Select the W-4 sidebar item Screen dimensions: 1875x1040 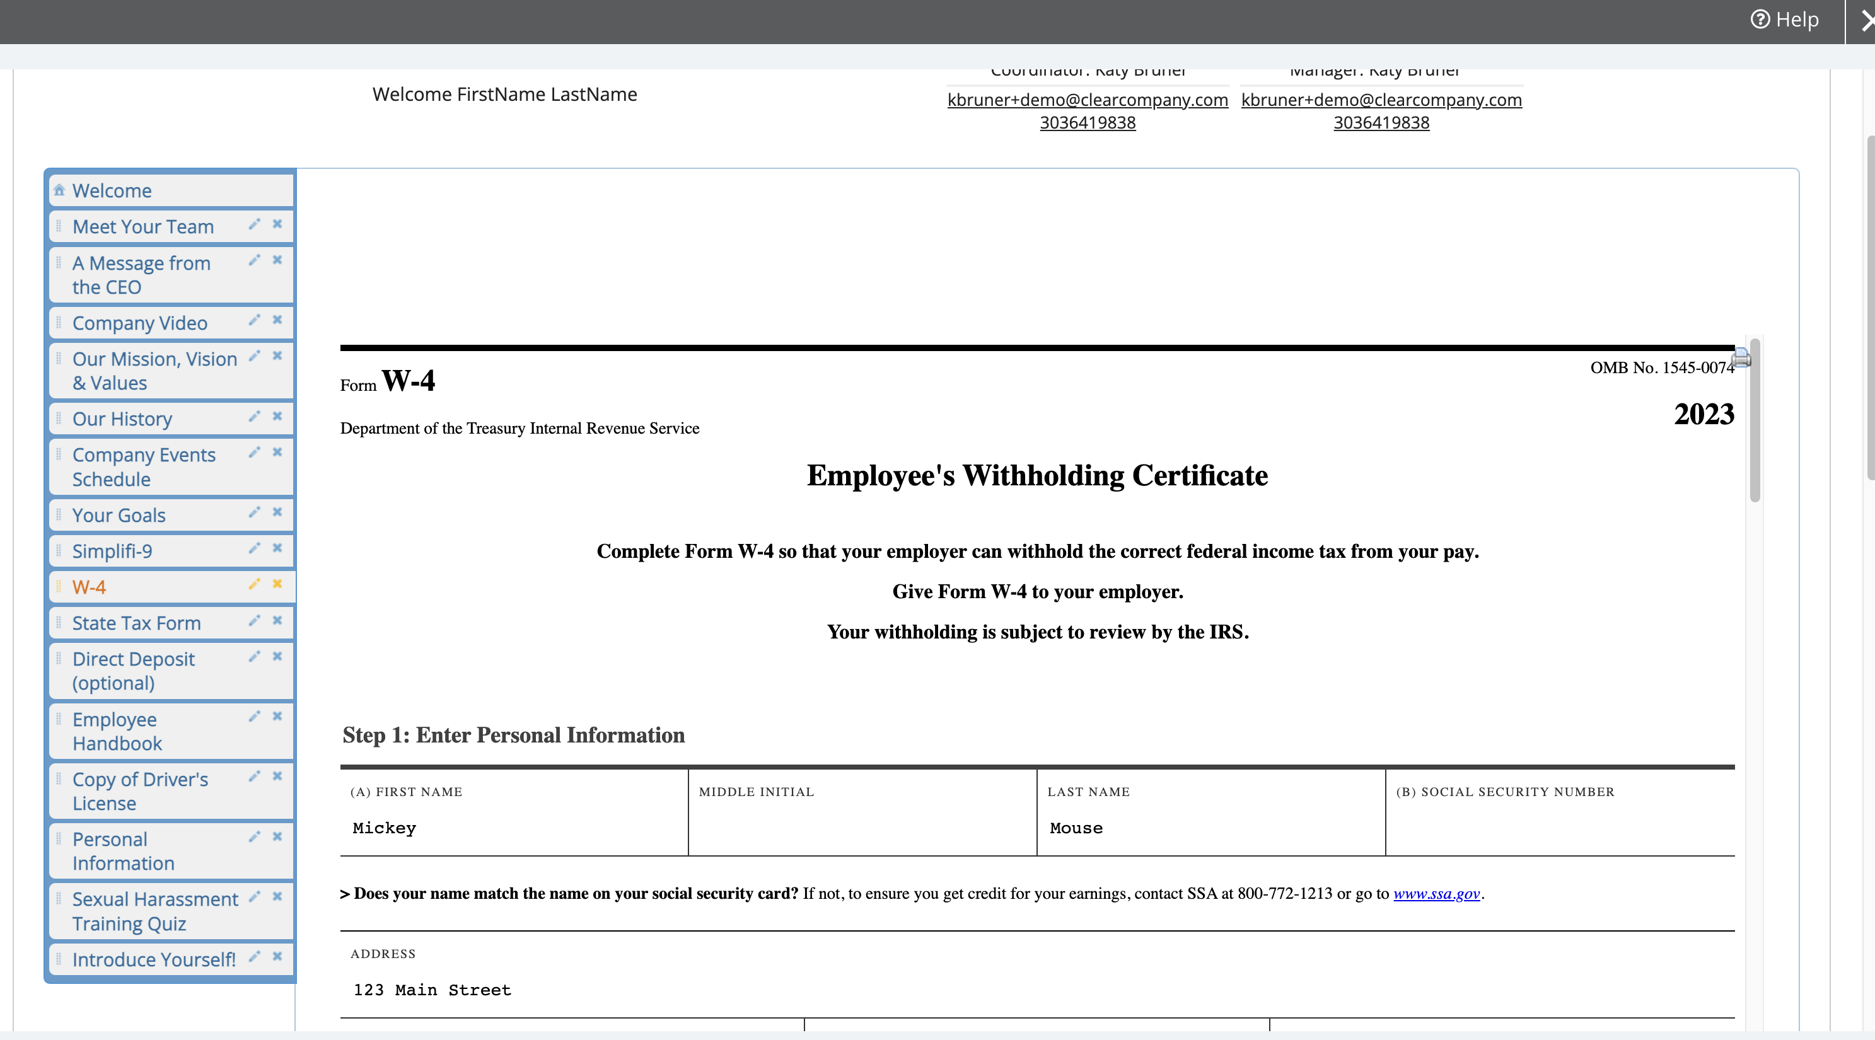point(89,587)
